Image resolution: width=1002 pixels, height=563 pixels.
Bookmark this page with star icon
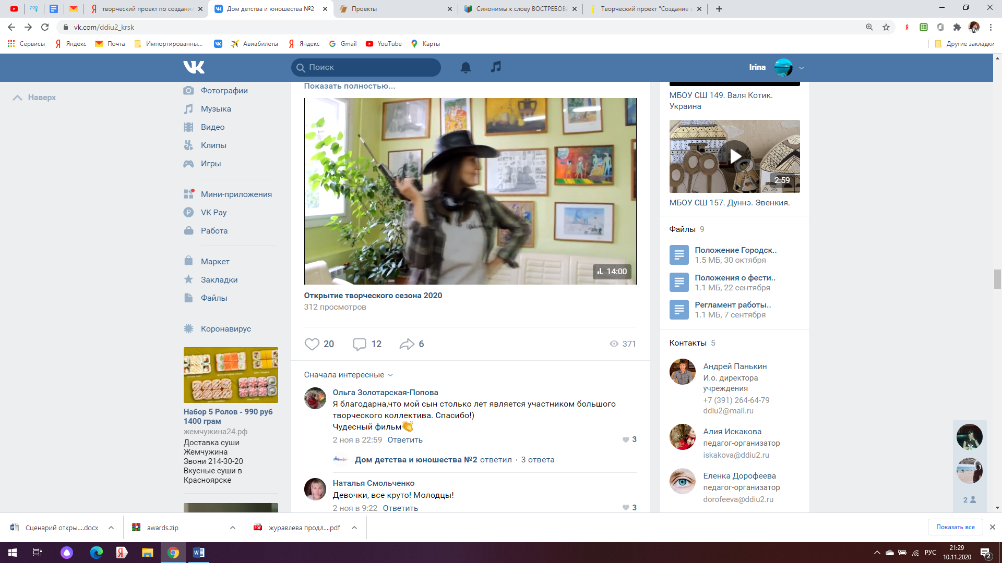[886, 27]
